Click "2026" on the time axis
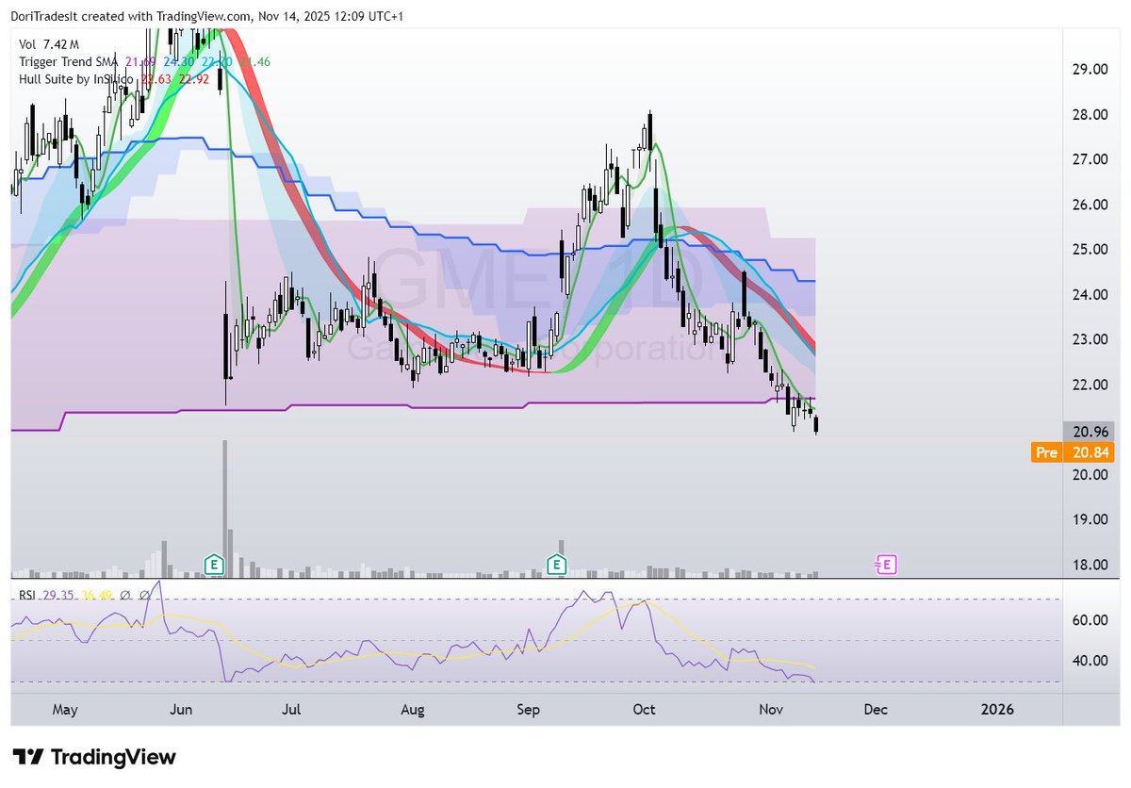1131x788 pixels. (x=998, y=709)
